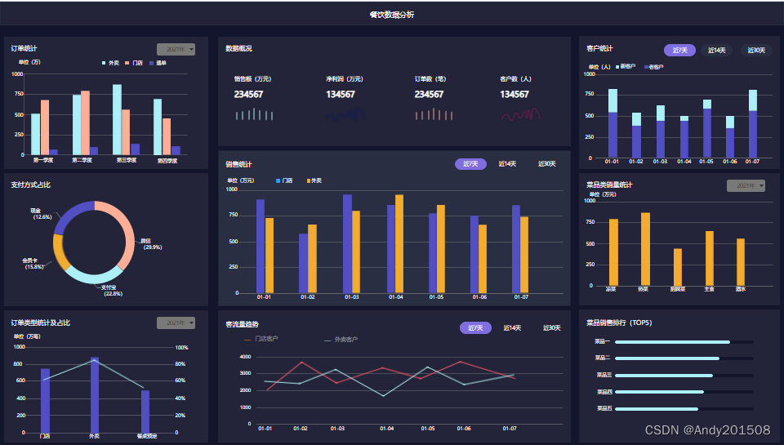Click the 销售额 value 234567
Screen dimensions: 784x445
248,95
